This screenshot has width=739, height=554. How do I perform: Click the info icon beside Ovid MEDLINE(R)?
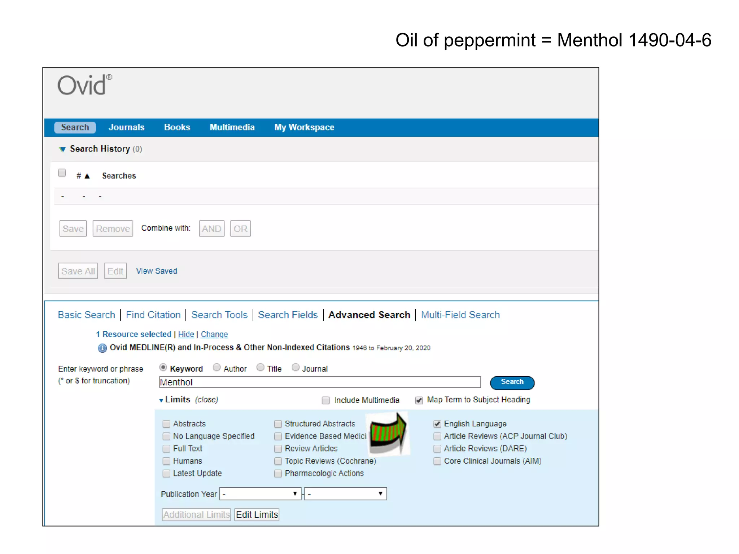[x=102, y=348]
